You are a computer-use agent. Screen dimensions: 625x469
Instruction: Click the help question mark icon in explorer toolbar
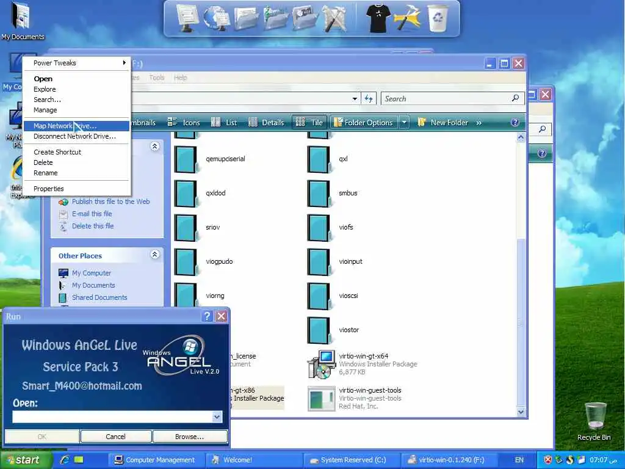515,122
